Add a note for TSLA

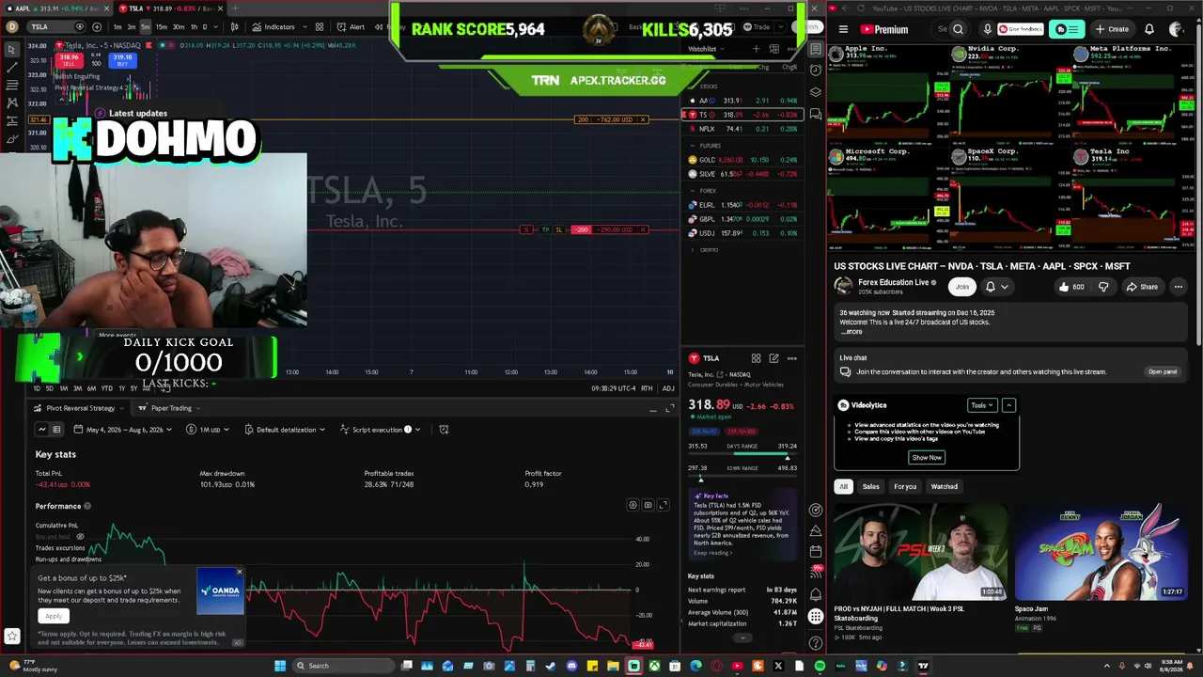tap(773, 358)
